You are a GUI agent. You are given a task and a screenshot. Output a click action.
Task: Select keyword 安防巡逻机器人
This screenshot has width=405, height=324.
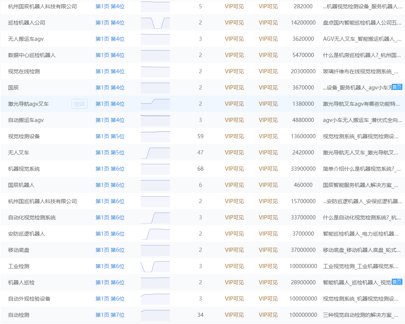tap(27, 234)
